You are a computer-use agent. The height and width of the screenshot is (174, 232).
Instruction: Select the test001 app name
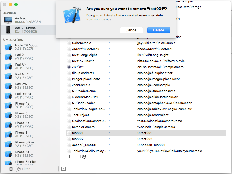coord(77,133)
